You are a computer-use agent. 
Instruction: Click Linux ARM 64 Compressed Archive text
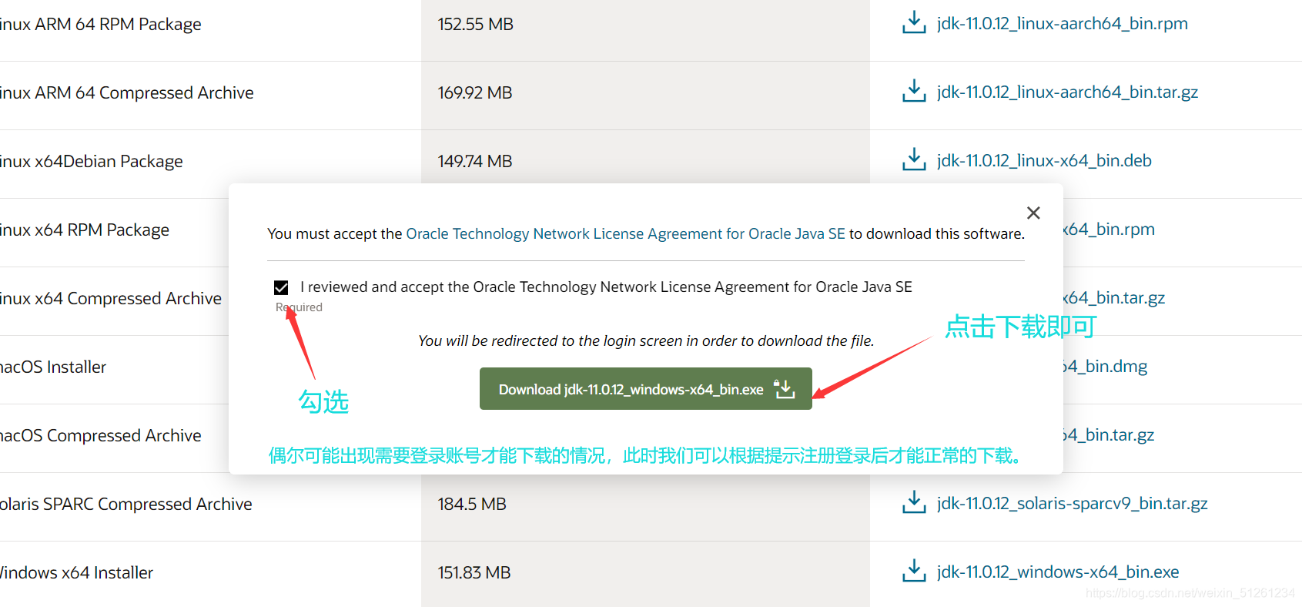[x=126, y=93]
